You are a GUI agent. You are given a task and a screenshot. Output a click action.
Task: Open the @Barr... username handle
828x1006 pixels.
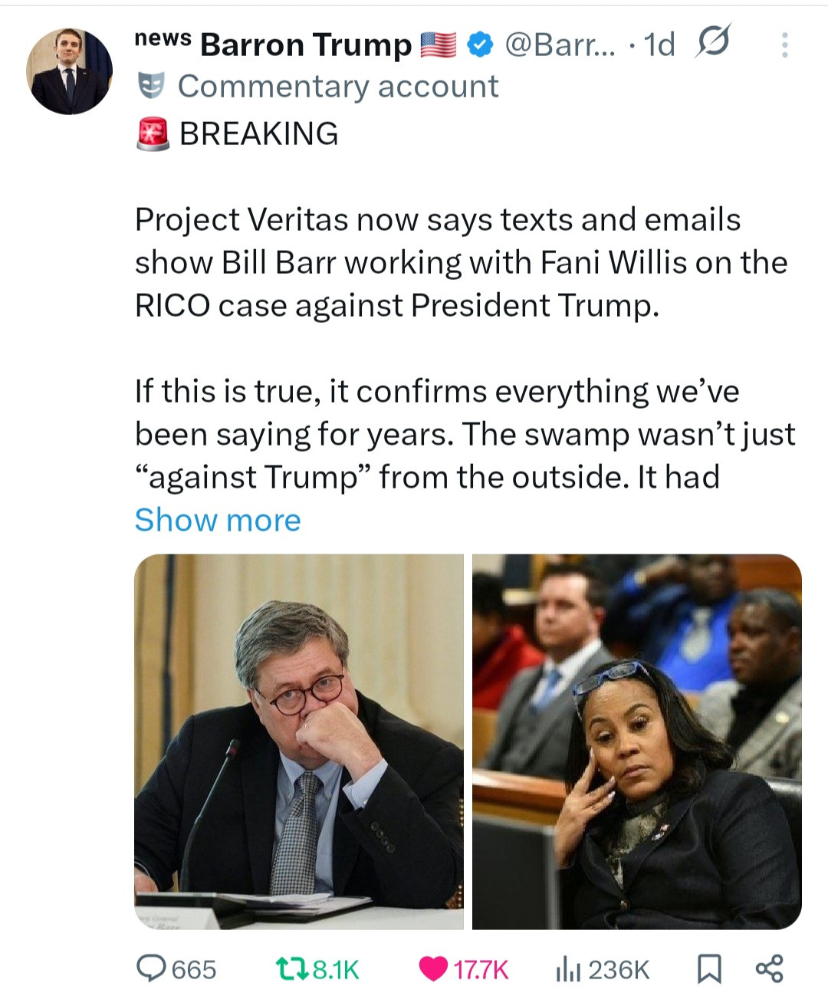(x=560, y=45)
